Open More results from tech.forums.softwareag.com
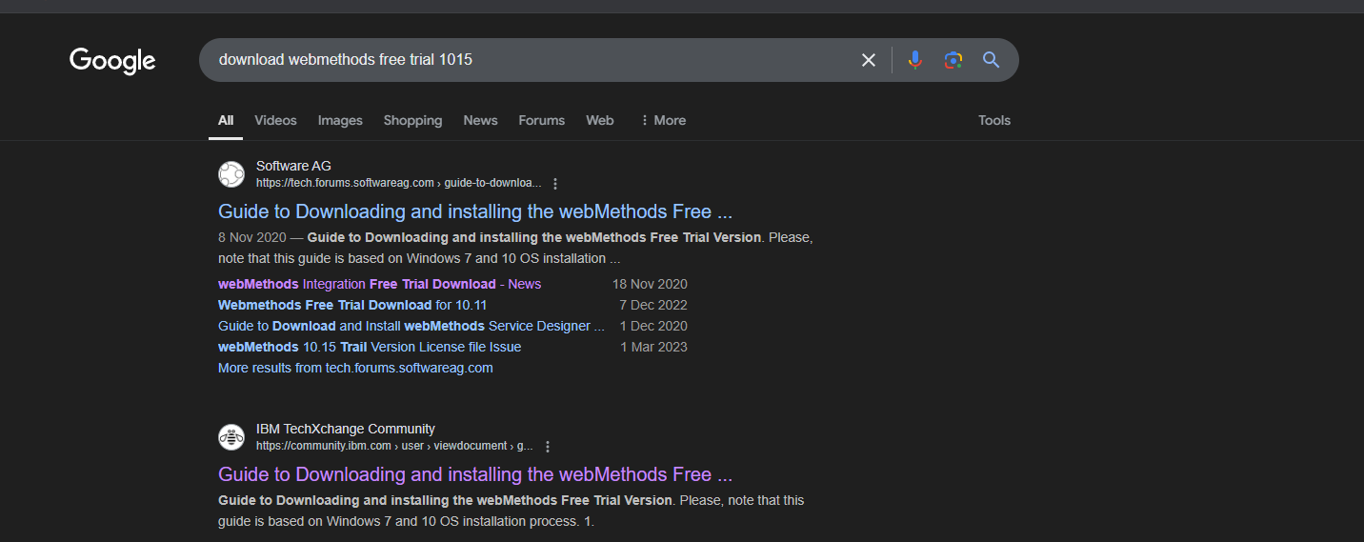This screenshot has height=542, width=1364. tap(355, 368)
